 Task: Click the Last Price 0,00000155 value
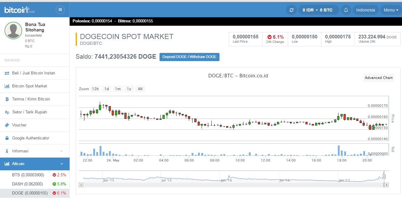(x=245, y=37)
